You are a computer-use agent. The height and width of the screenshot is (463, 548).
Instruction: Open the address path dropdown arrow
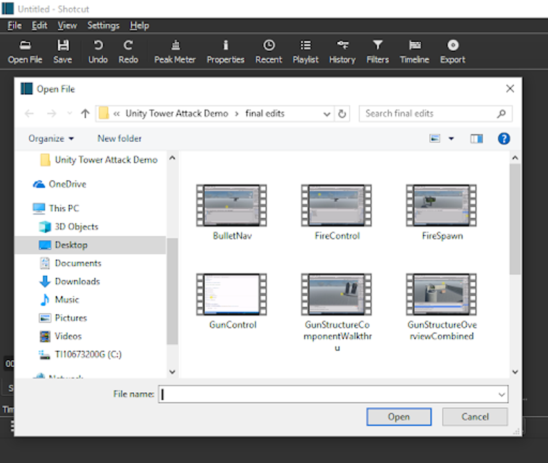point(326,114)
